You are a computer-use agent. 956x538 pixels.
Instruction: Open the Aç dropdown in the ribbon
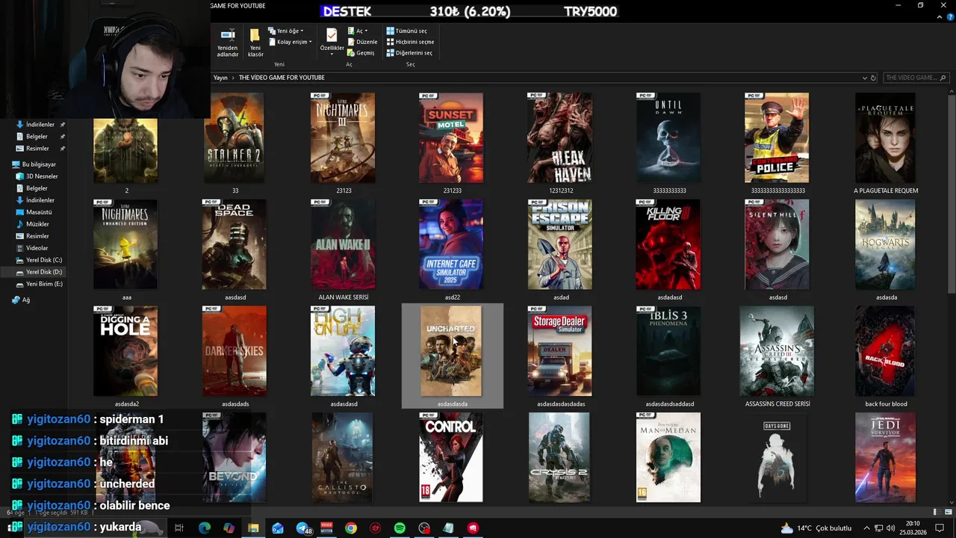coord(358,31)
